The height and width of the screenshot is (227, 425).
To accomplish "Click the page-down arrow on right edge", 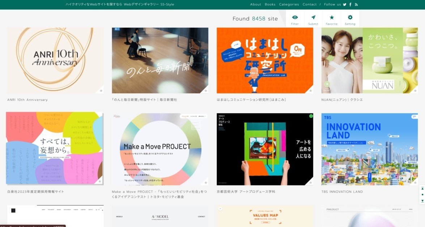I will [x=422, y=201].
